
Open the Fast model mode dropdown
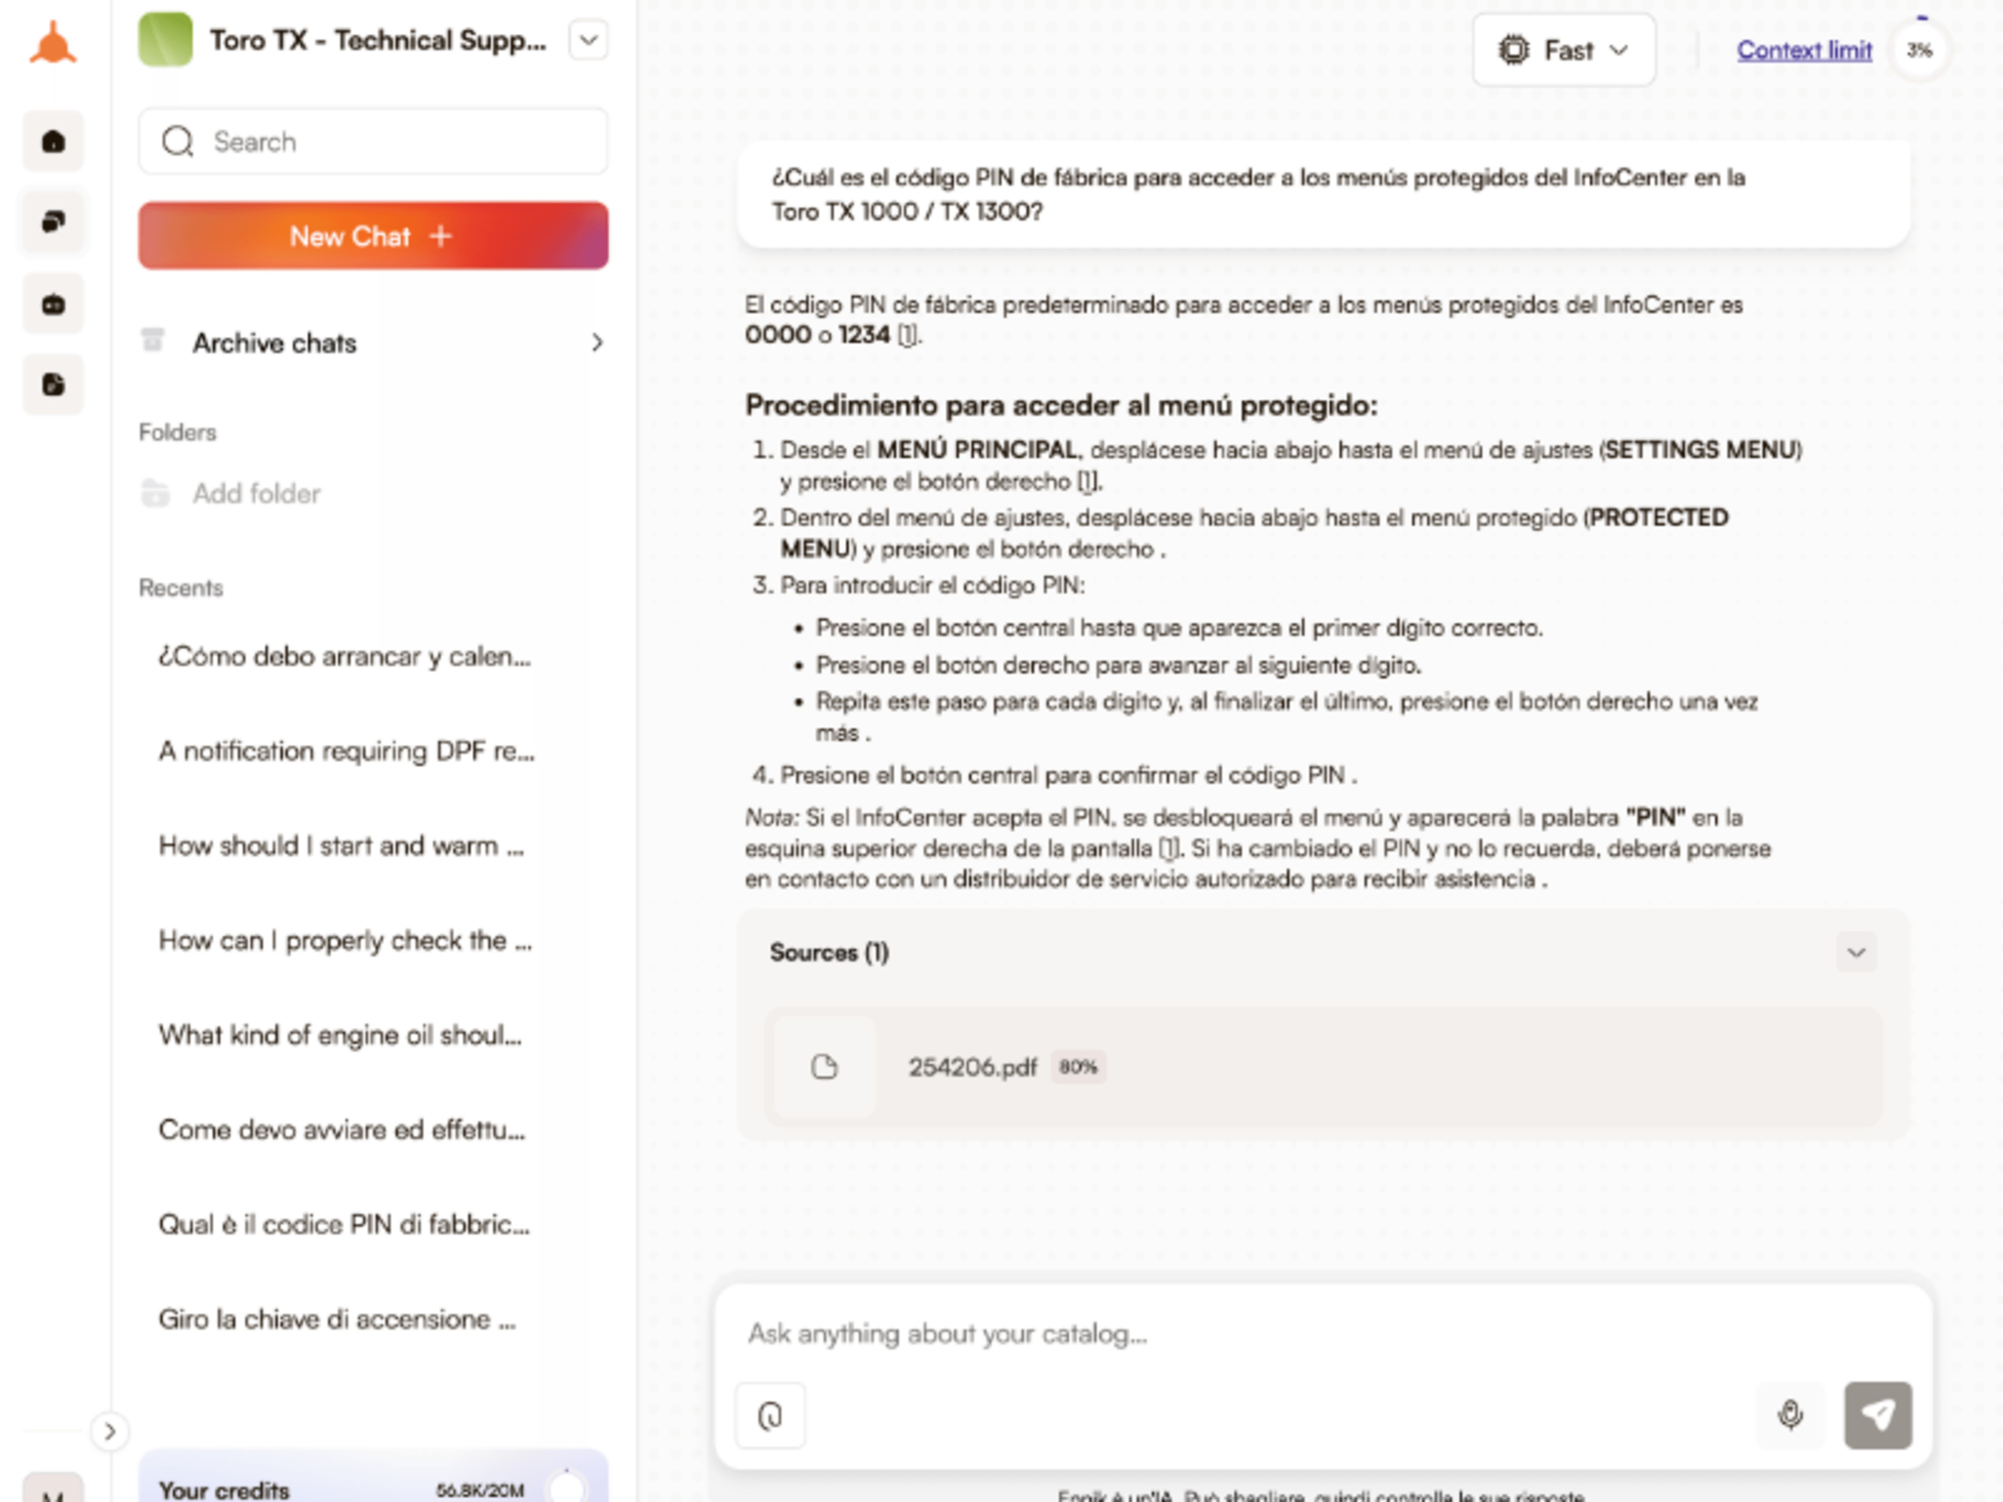1564,50
